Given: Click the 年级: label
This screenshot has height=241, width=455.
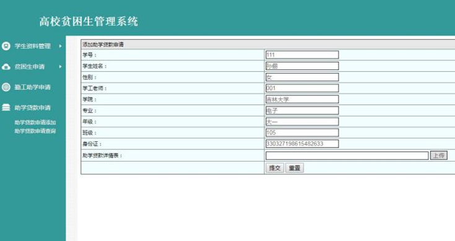Looking at the screenshot, I should click(x=89, y=121).
